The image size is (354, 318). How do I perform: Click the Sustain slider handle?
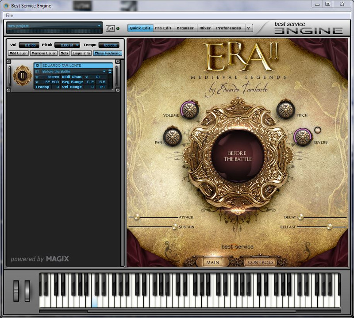(x=175, y=226)
